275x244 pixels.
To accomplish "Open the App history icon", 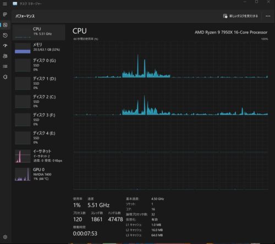I will coord(5,35).
